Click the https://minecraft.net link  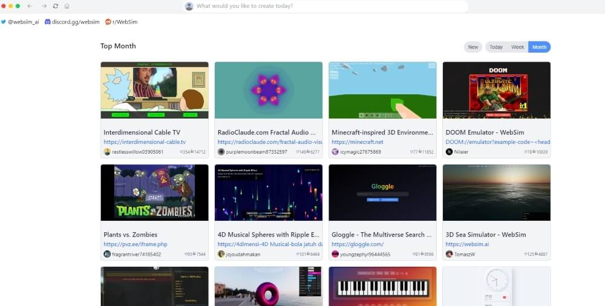[x=358, y=142]
